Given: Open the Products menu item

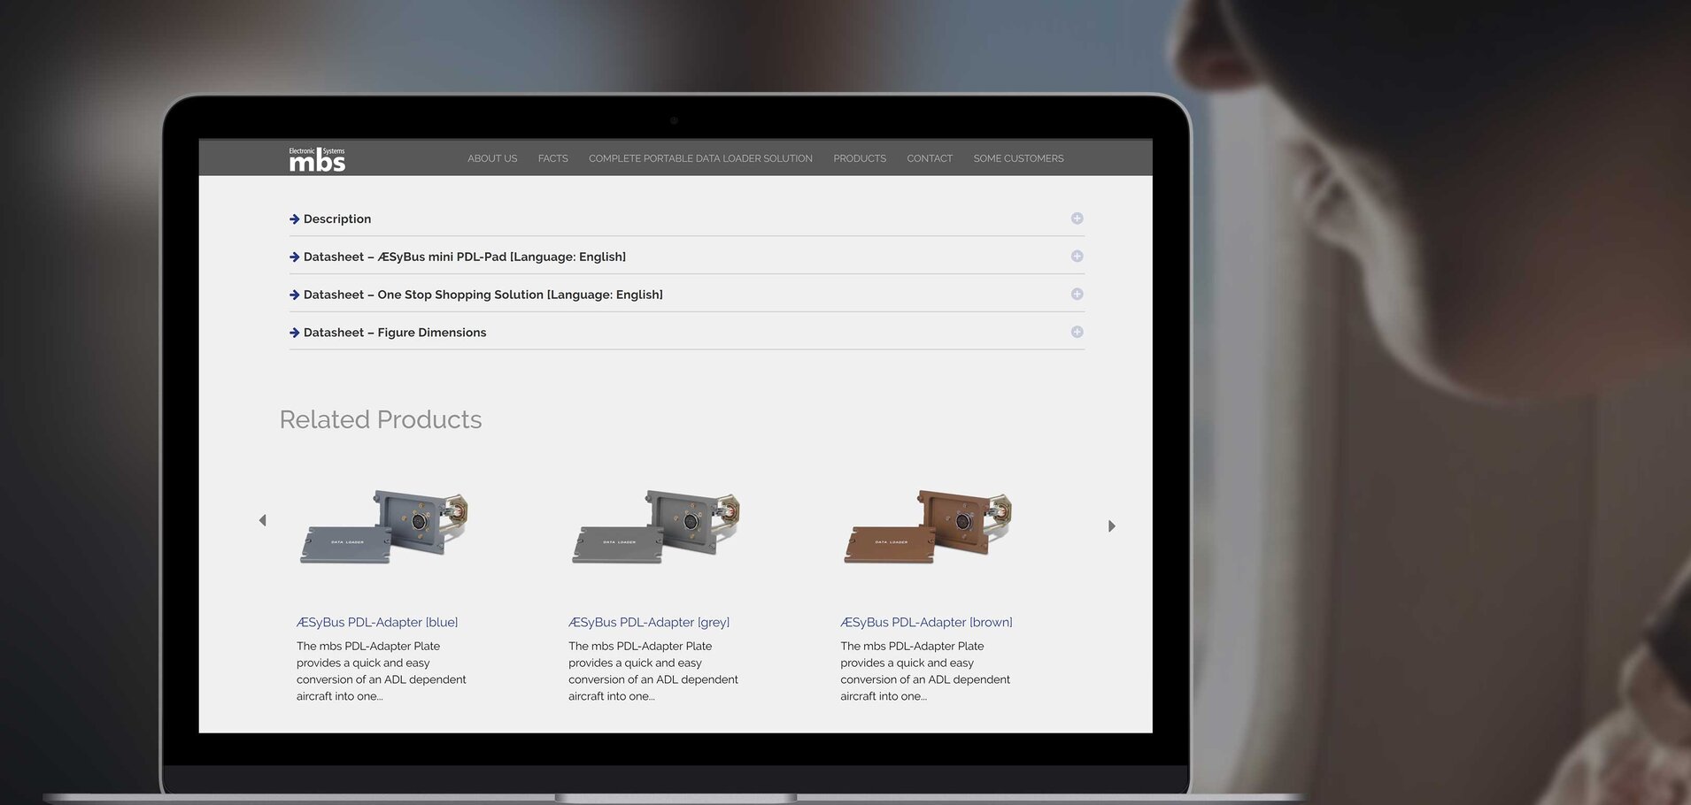Looking at the screenshot, I should (x=859, y=159).
